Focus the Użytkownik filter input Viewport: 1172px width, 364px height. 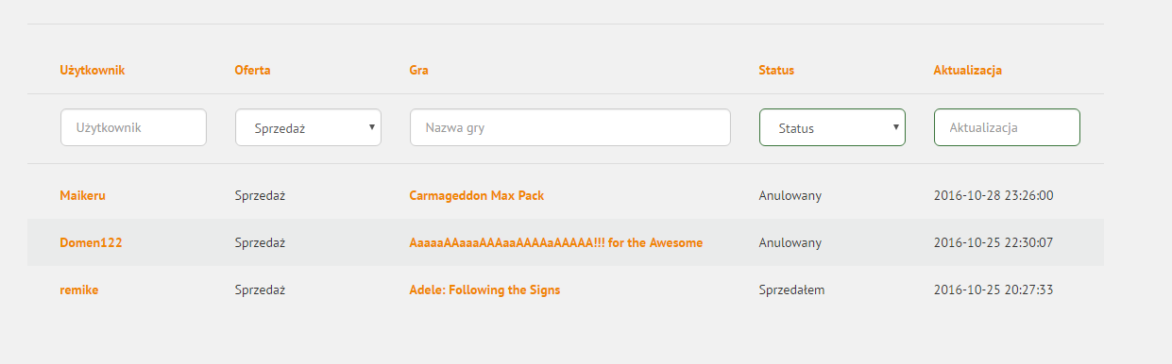133,127
